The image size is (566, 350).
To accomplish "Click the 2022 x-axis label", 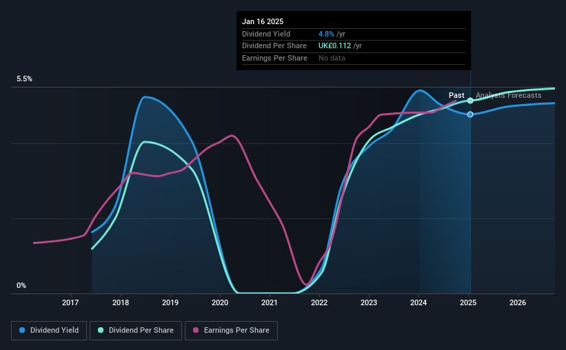I will point(319,302).
